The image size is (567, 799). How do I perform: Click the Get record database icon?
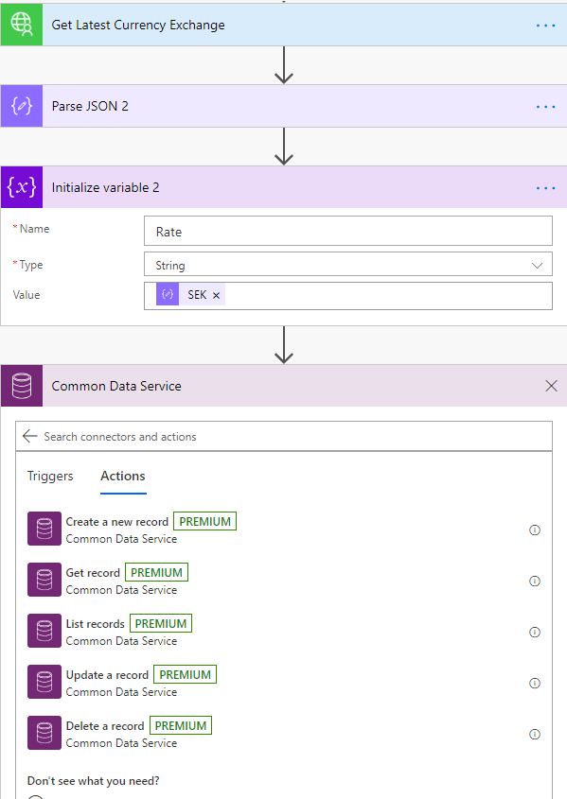pos(44,580)
